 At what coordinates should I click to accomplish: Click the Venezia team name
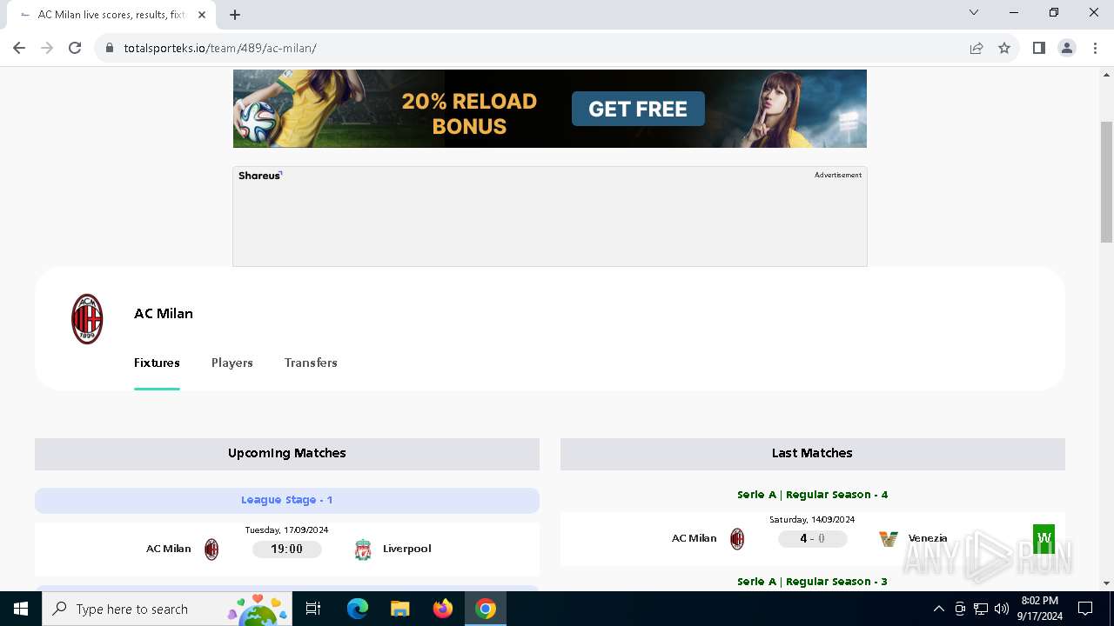[928, 538]
